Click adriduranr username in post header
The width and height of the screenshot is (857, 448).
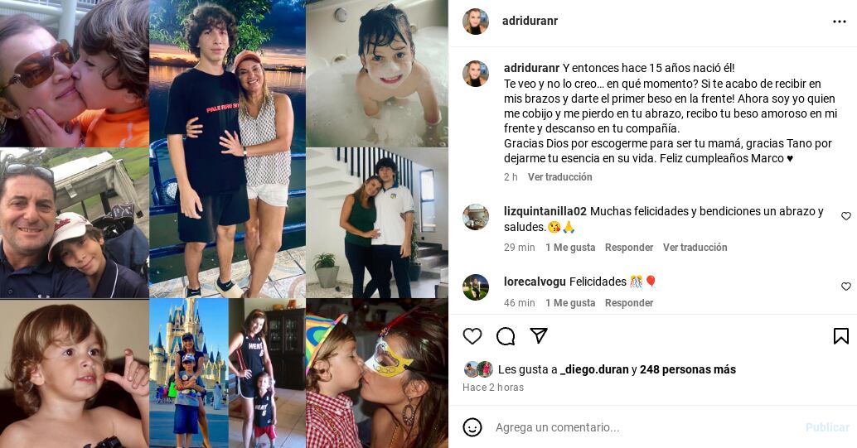click(x=530, y=22)
